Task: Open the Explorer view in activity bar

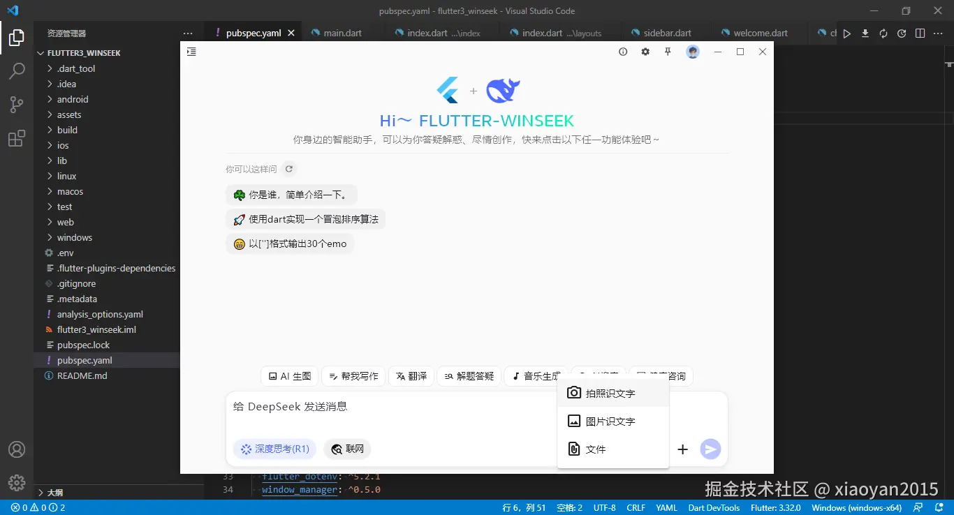Action: [17, 38]
